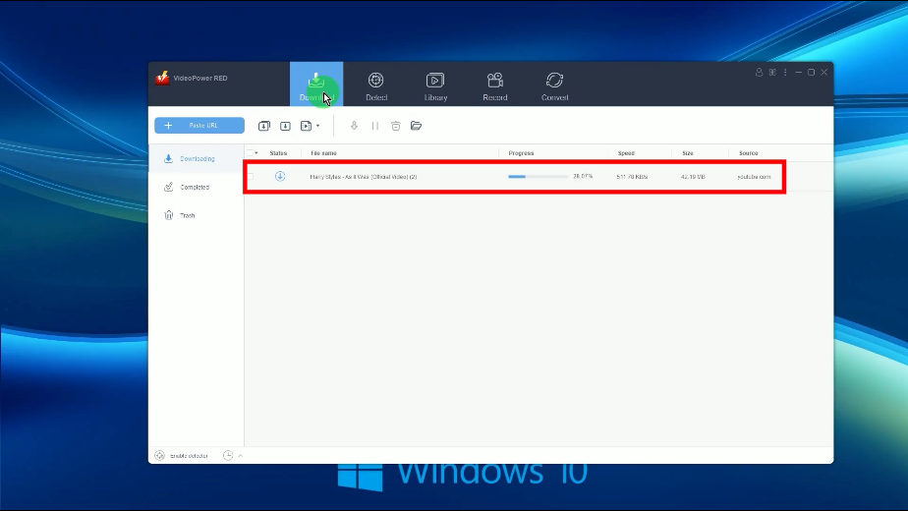Screen dimensions: 908x511
Task: Click the download progress bar
Action: (538, 177)
